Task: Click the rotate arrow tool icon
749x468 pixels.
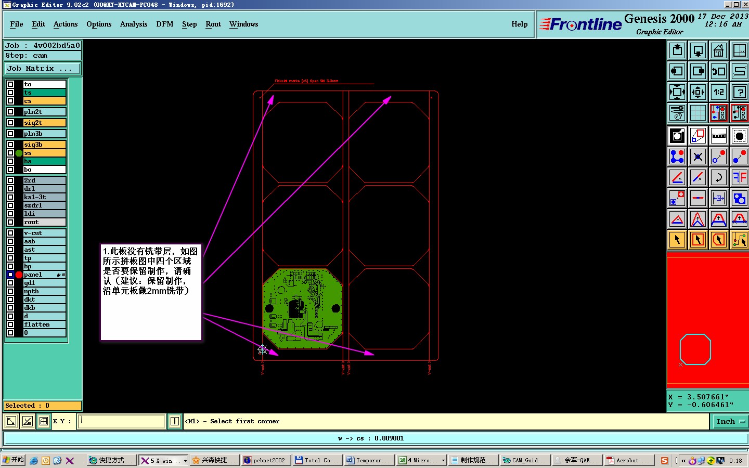Action: point(718,177)
